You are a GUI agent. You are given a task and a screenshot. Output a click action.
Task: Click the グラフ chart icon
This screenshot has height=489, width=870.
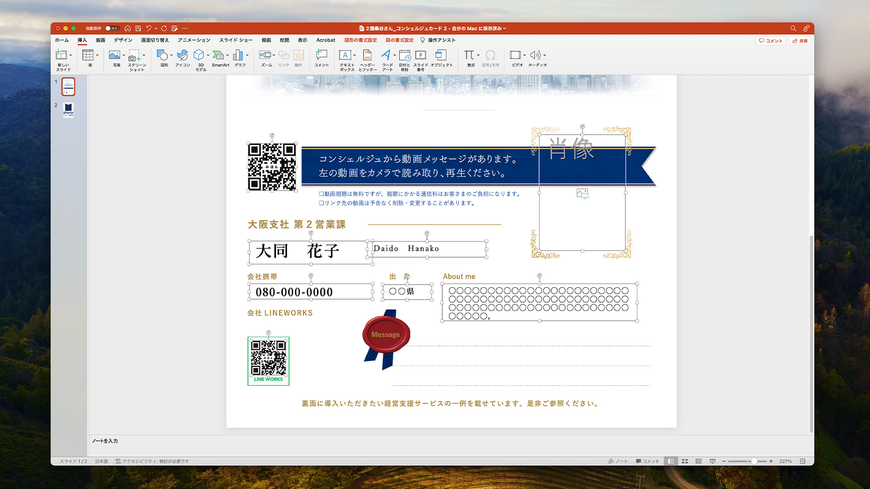point(238,55)
